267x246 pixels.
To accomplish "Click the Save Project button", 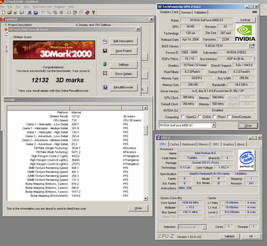I will click(x=123, y=51).
